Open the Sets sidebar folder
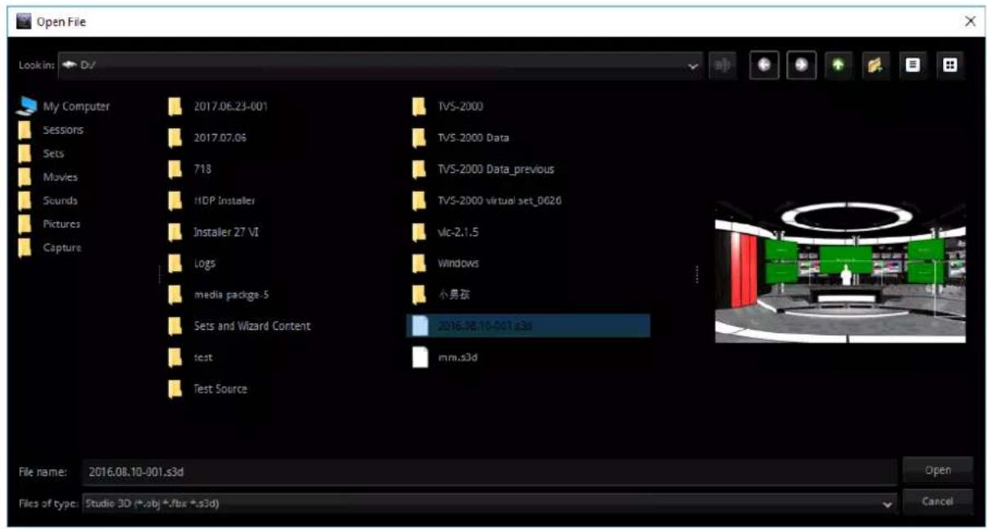987x529 pixels. [x=42, y=153]
